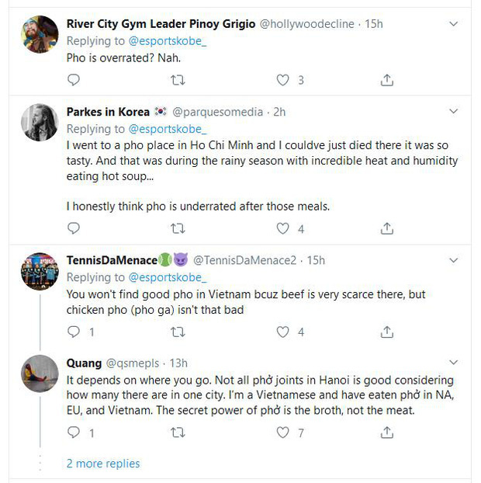Open TennisDaMenace profile picture

[40, 271]
